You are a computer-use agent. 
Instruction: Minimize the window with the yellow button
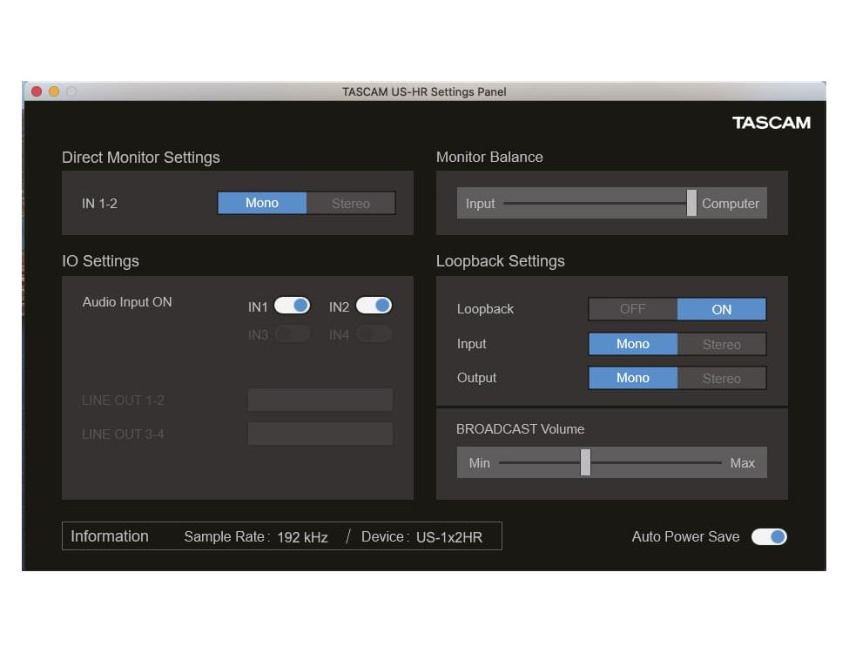coord(54,91)
